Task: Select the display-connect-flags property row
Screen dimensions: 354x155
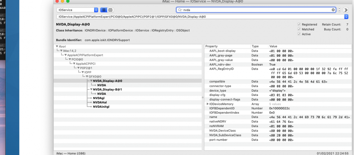Action: point(278,99)
